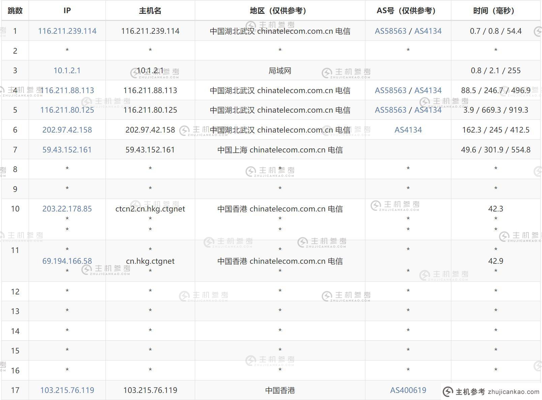
Task: Select hostname cell 116.211.88.113
Action: [x=150, y=90]
